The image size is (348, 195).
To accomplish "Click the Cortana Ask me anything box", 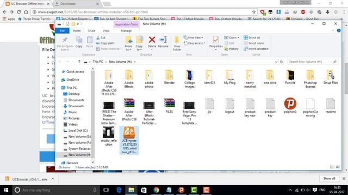I will [x=55, y=190].
